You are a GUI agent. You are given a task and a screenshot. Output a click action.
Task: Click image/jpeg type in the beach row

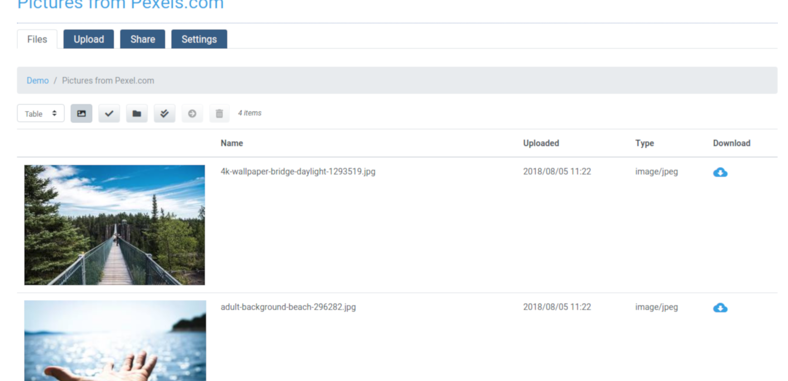click(x=656, y=307)
